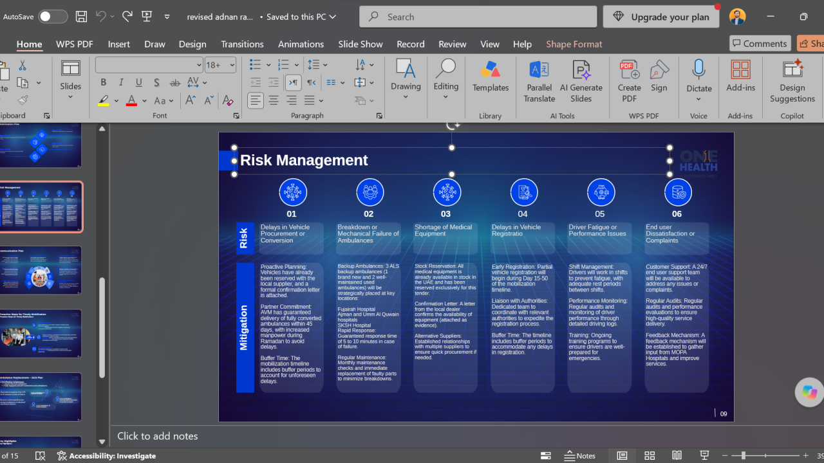This screenshot has height=463, width=824.
Task: Expand the numbering style dropdown arrow
Action: tap(297, 65)
